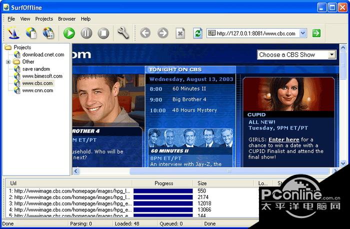Image resolution: width=350 pixels, height=229 pixels.
Task: Maximize the SurfOffline window
Action: click(x=332, y=7)
